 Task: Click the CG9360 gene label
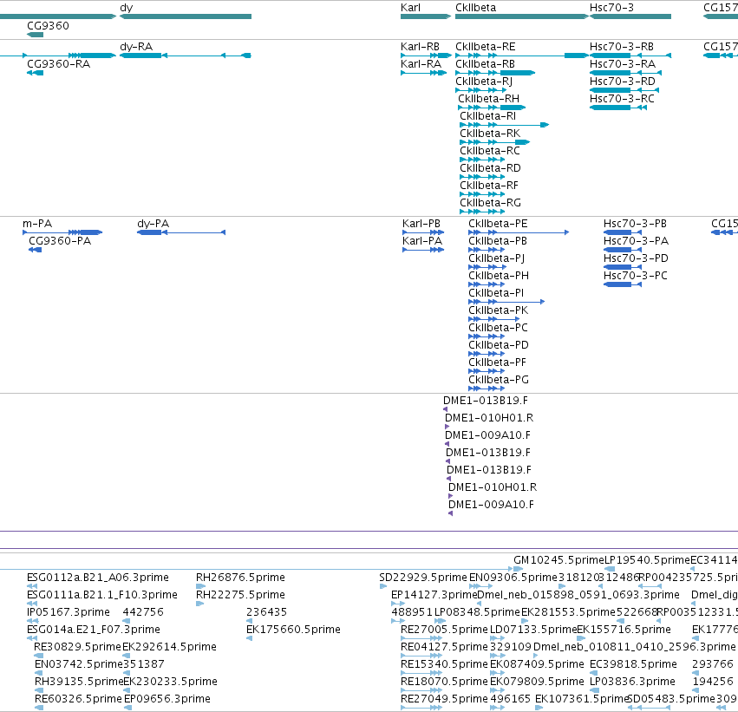(48, 25)
